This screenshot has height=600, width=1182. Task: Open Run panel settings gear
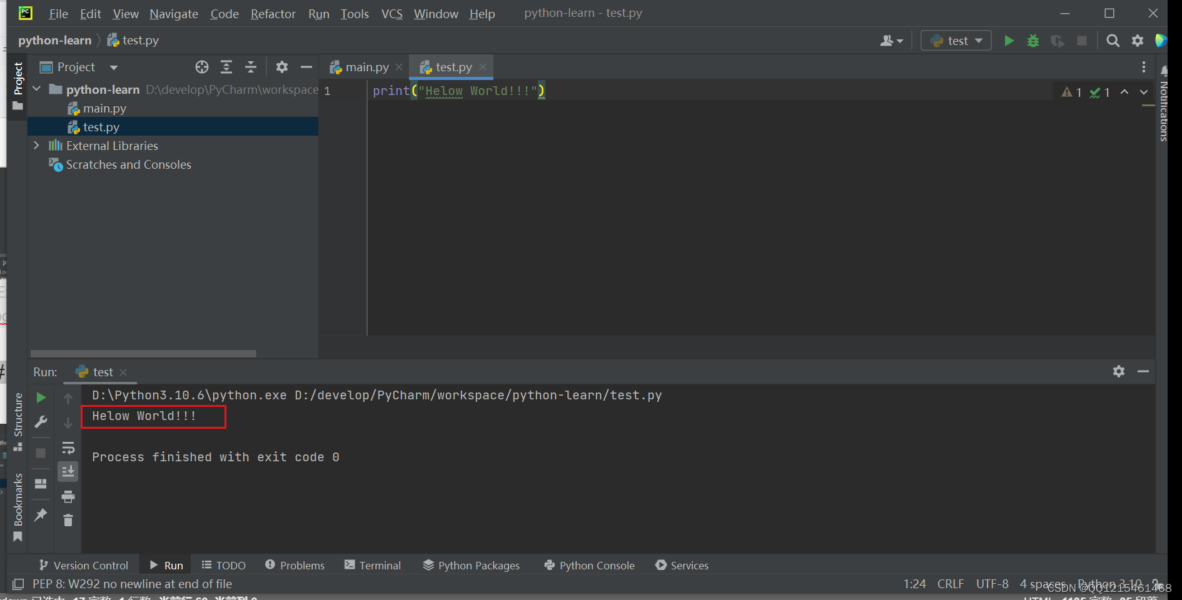tap(1119, 371)
